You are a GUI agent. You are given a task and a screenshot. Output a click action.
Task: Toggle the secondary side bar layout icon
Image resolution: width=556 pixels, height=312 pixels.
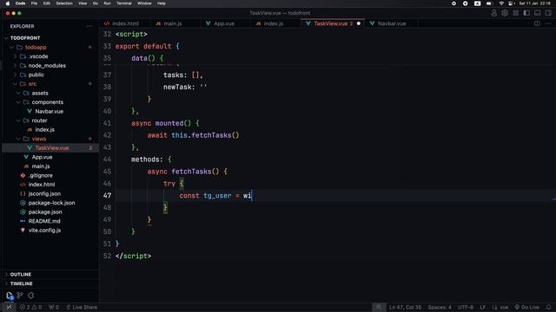pos(548,13)
